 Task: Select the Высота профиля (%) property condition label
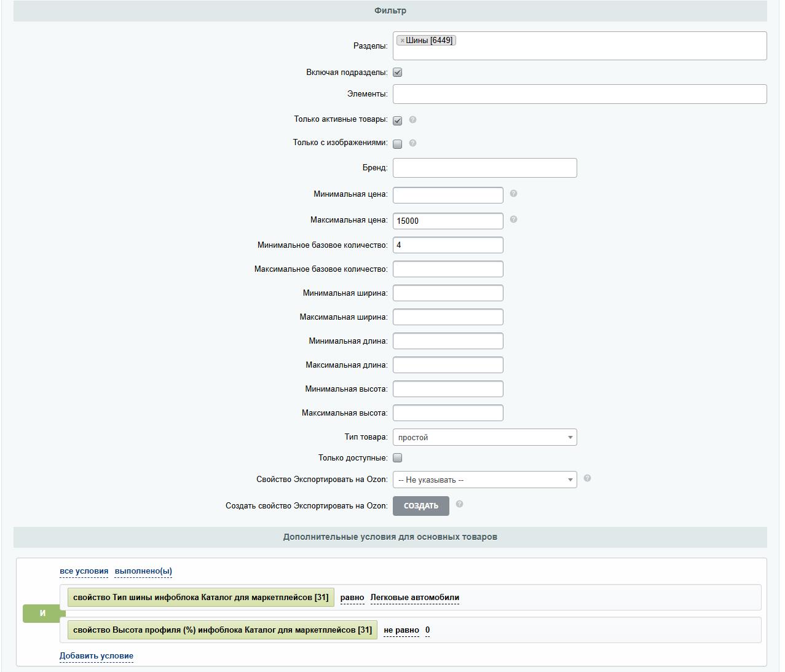pos(223,630)
